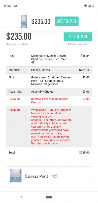Tap the cellular signal status icon
The width and height of the screenshot is (98, 203).
click(x=89, y=6)
